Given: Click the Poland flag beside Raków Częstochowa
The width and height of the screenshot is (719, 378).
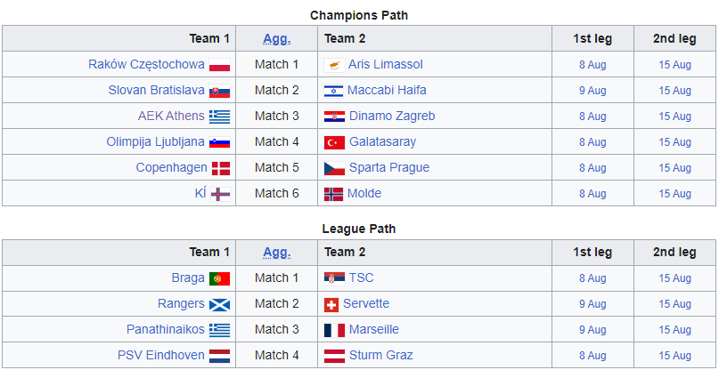Looking at the screenshot, I should (219, 65).
